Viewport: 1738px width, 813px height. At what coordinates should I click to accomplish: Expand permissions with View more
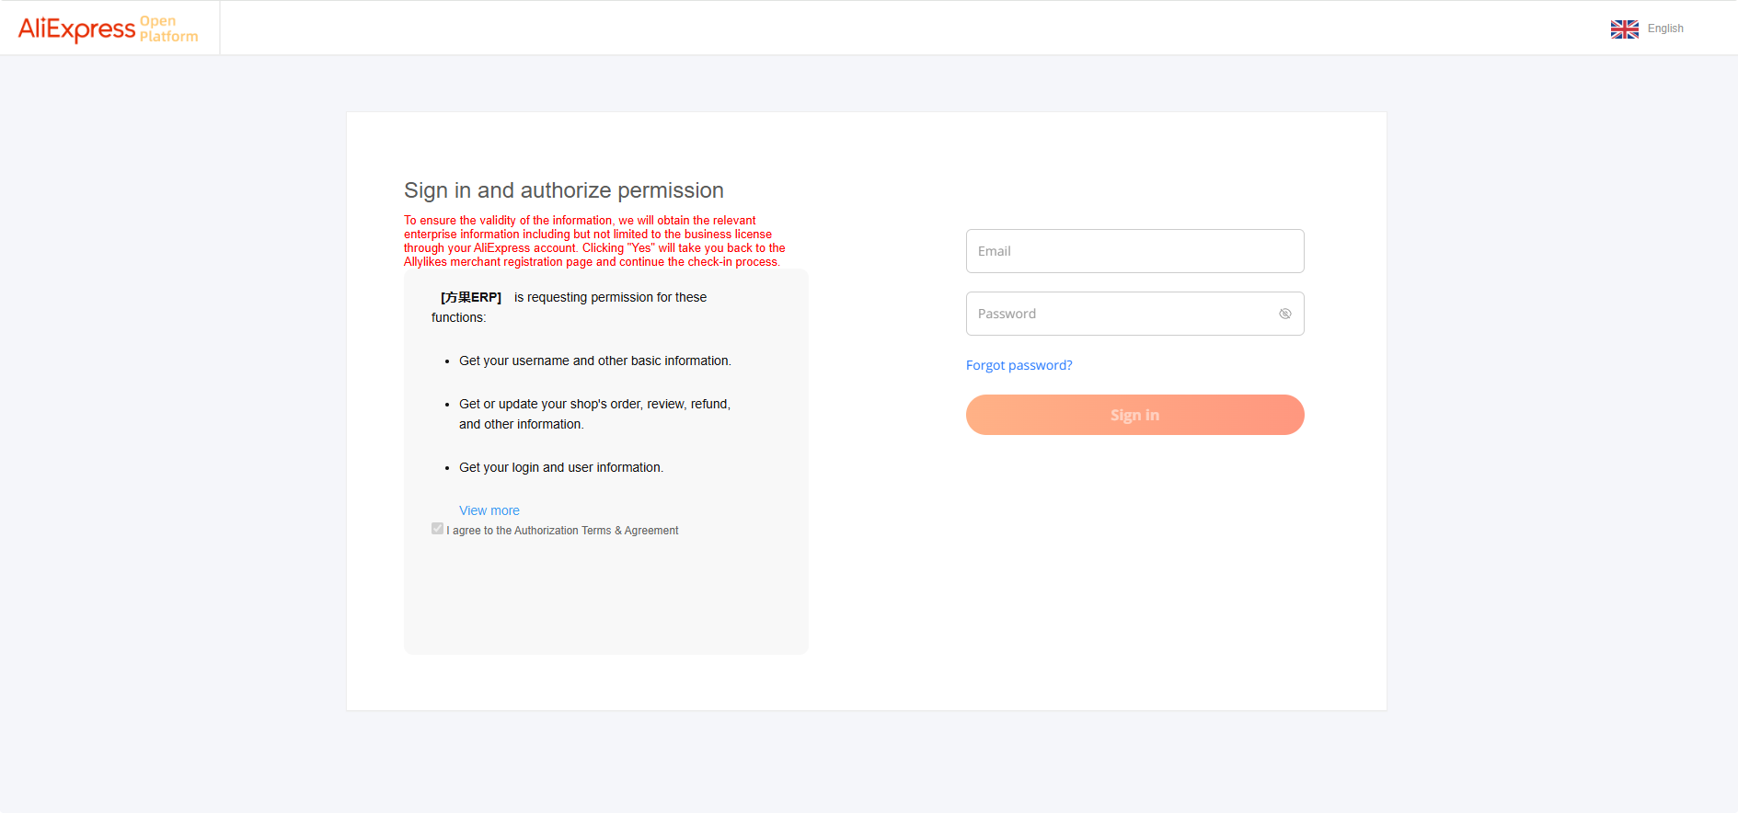click(489, 510)
